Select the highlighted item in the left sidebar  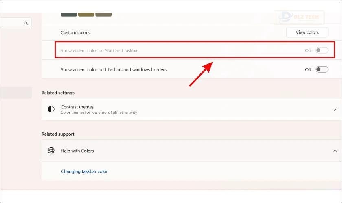(x=15, y=93)
